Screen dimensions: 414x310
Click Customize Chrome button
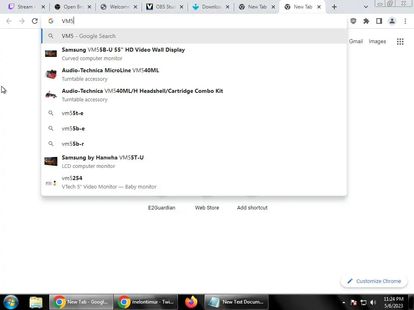click(374, 281)
